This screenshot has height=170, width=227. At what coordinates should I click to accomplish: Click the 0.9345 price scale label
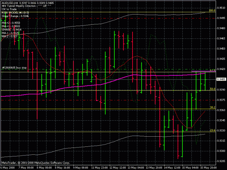tap(221, 120)
